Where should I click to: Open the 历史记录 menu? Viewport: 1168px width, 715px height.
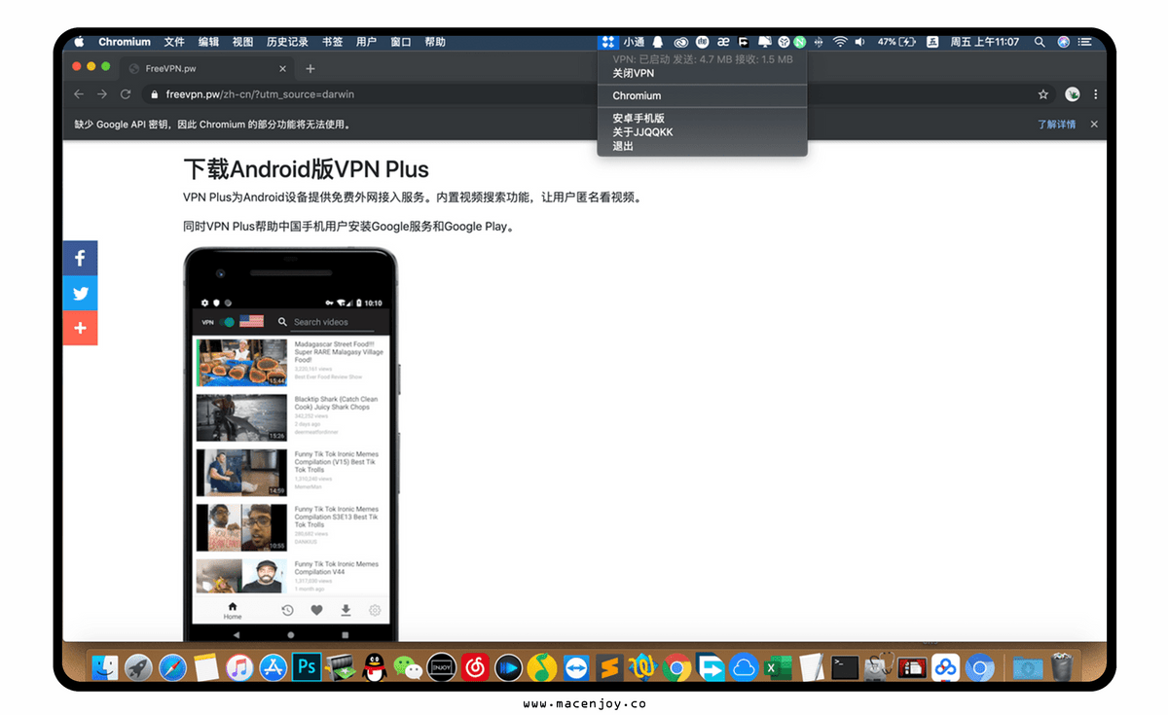[287, 42]
